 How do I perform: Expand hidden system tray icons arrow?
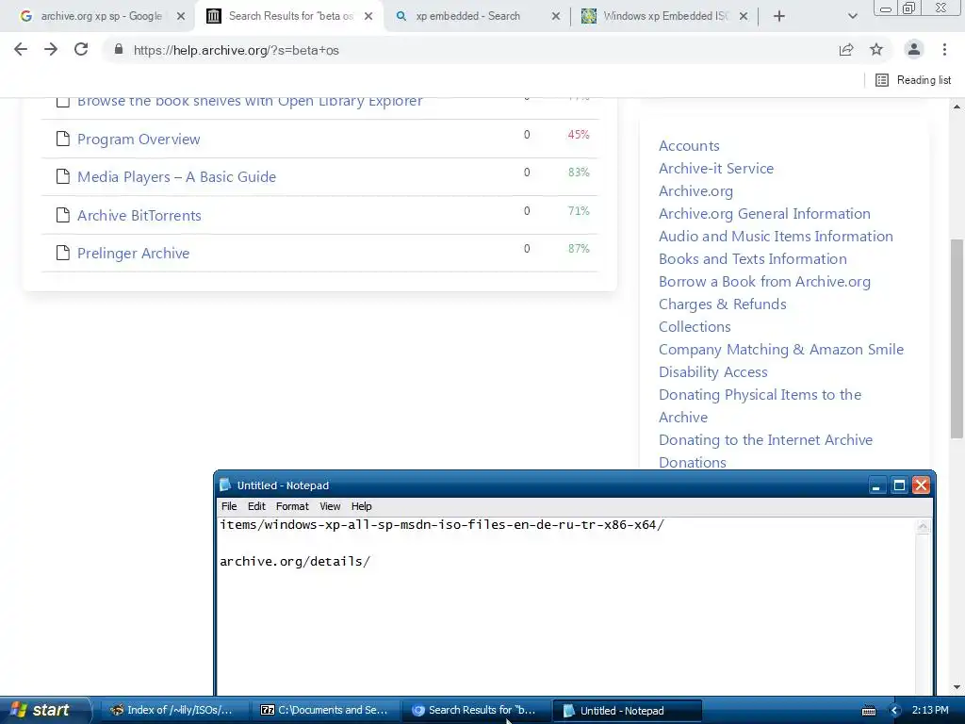[x=895, y=711]
